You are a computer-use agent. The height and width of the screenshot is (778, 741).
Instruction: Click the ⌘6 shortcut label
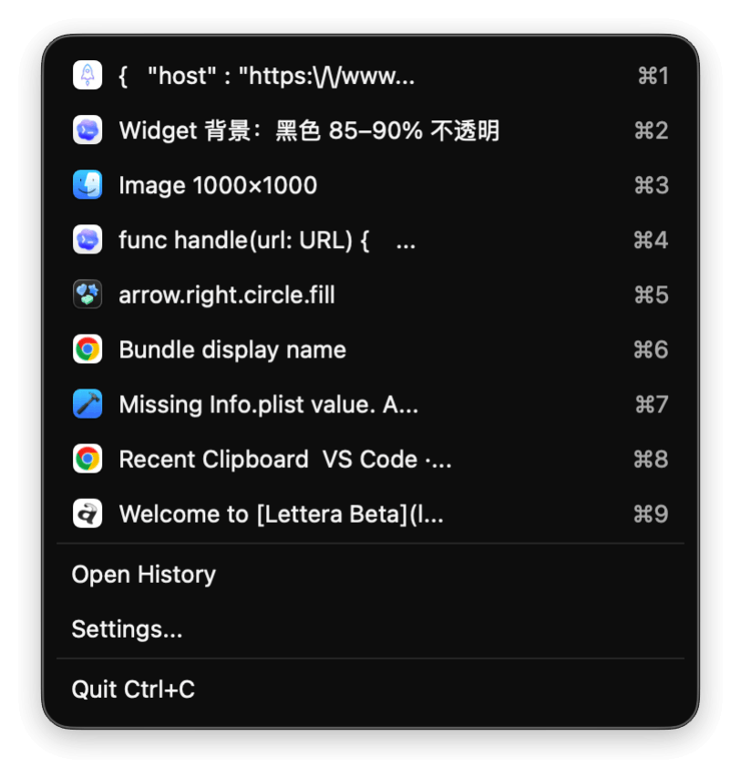652,350
